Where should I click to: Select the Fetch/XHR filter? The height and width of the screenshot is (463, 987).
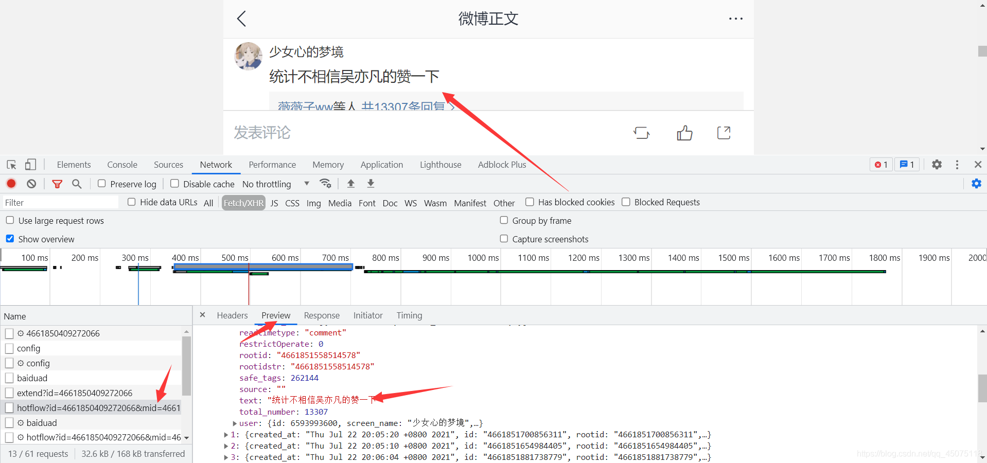pyautogui.click(x=243, y=203)
